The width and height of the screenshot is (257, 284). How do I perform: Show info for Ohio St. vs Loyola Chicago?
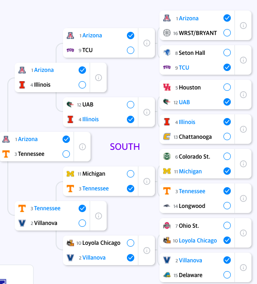[x=243, y=233]
